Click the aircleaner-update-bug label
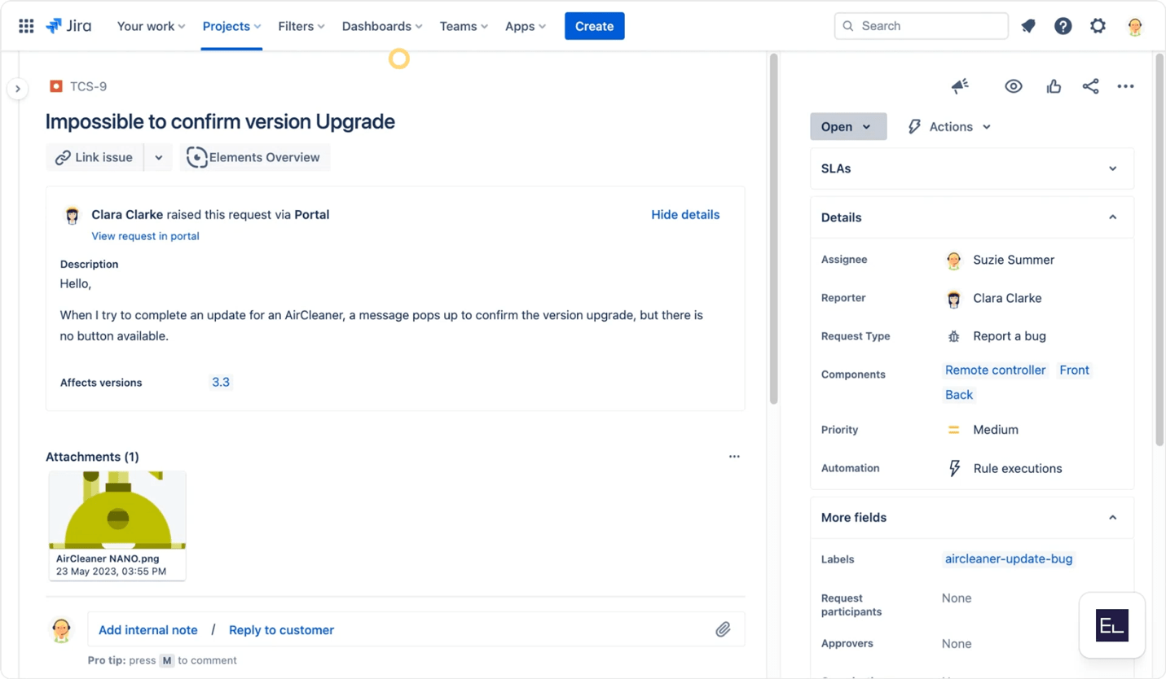1166x679 pixels. pyautogui.click(x=1009, y=559)
